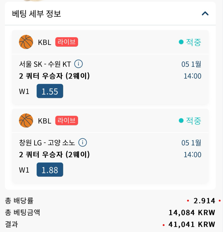223x232 pixels.
Task: Click first KBL league label
Action: pos(45,42)
